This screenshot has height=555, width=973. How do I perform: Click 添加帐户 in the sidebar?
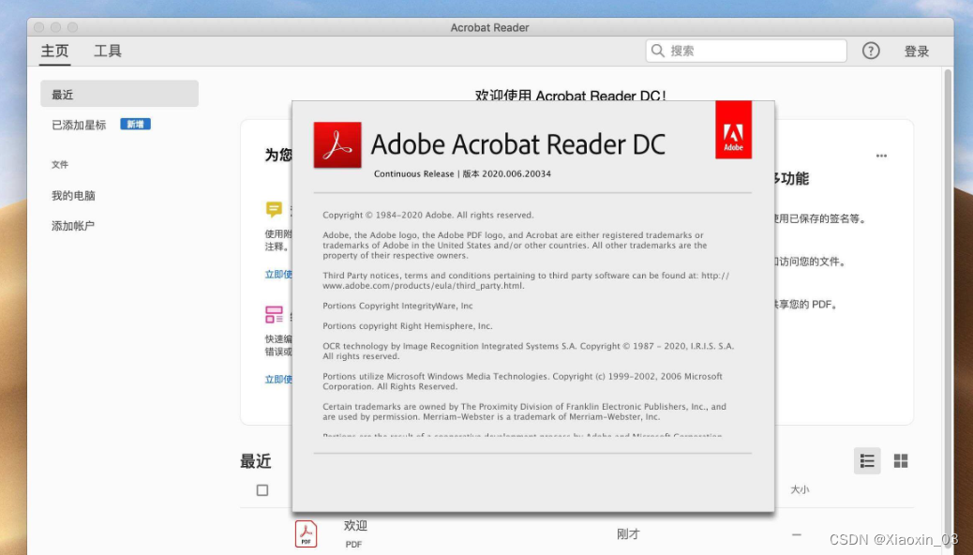73,226
